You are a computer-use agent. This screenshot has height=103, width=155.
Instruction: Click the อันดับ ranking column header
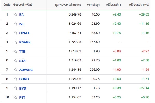[7, 5]
